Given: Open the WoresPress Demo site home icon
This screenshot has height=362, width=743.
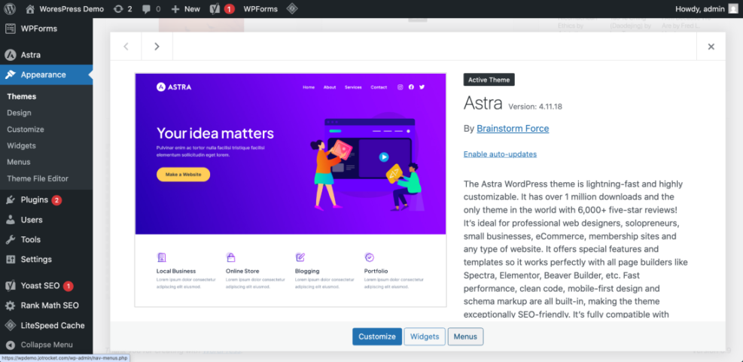Looking at the screenshot, I should (30, 8).
